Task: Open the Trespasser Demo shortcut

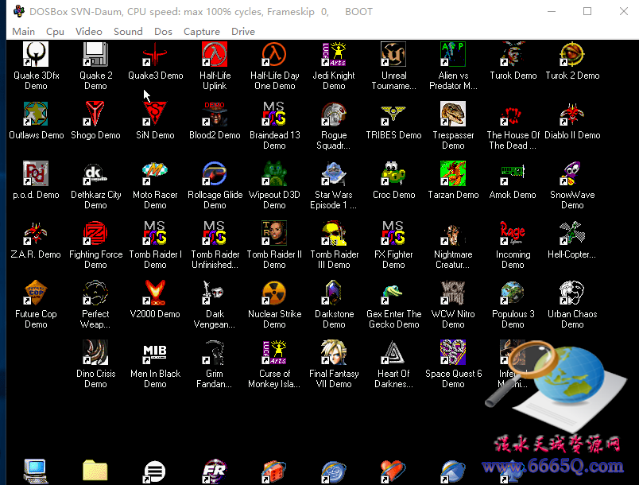Action: click(x=453, y=114)
